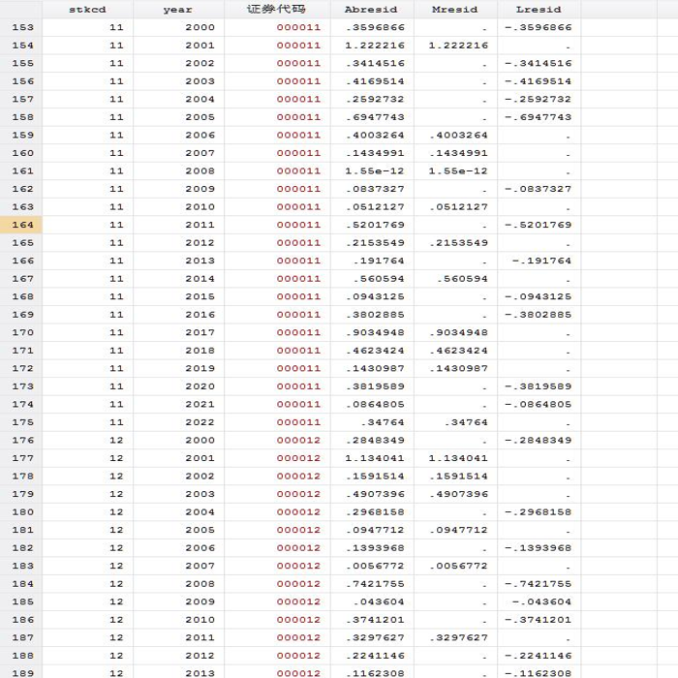Click Abresid value .0864805
The width and height of the screenshot is (678, 678).
click(376, 404)
